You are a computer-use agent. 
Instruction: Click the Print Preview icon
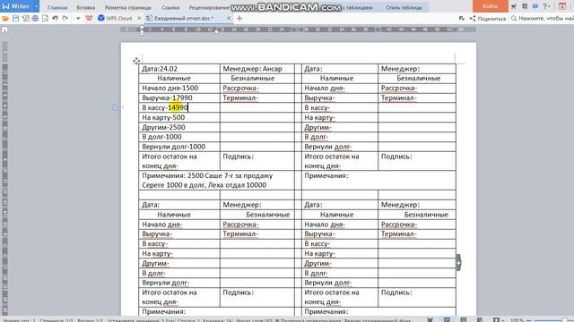[45, 18]
